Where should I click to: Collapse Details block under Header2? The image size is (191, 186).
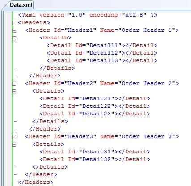point(14,91)
